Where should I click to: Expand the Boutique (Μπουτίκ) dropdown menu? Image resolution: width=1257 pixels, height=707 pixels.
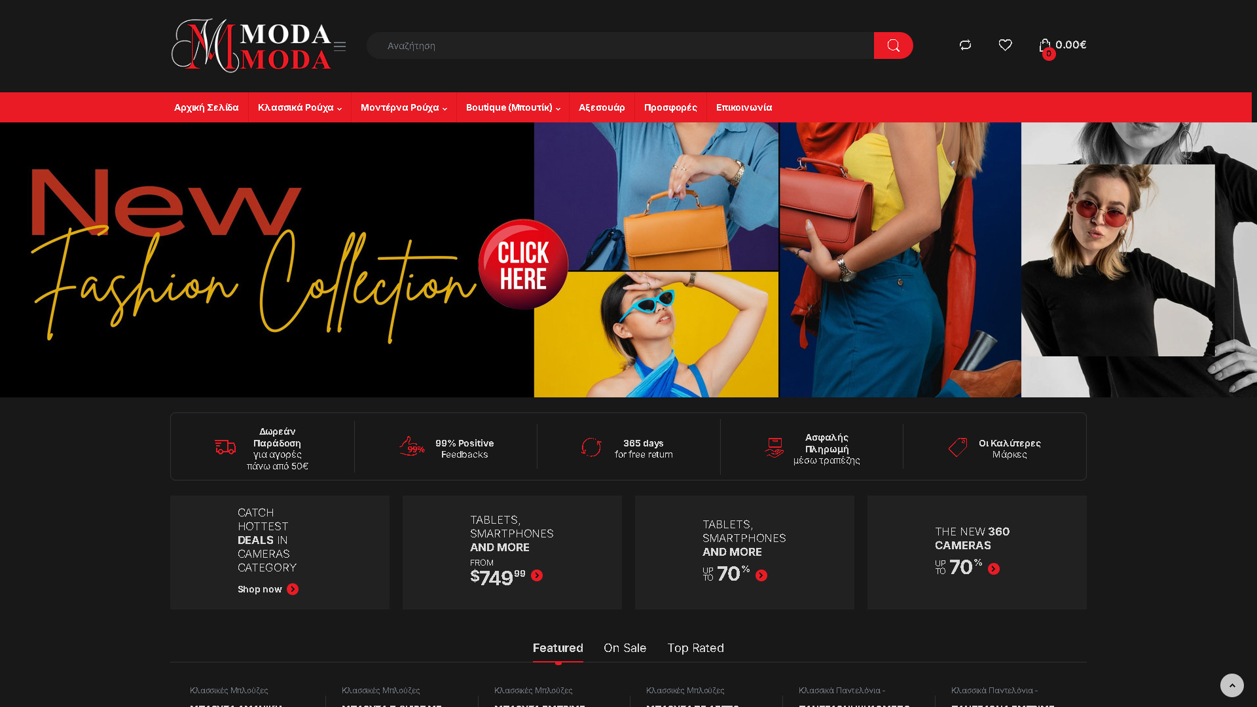[x=513, y=107]
